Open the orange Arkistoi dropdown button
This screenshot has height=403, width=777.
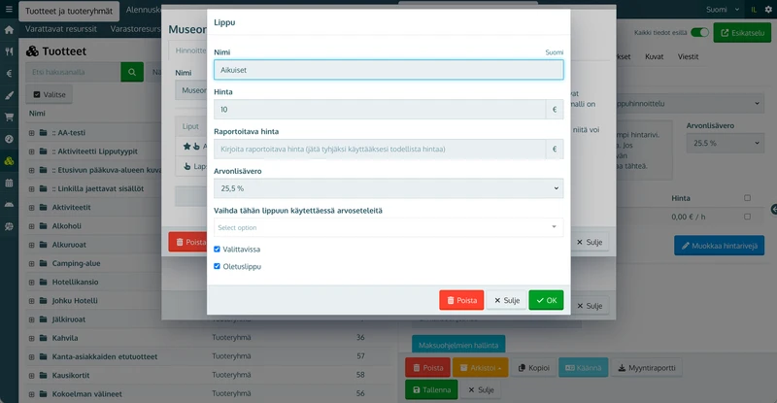pyautogui.click(x=480, y=368)
